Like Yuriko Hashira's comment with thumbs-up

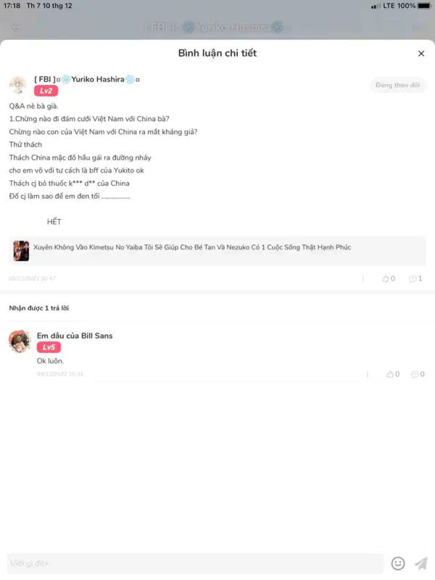click(x=389, y=278)
